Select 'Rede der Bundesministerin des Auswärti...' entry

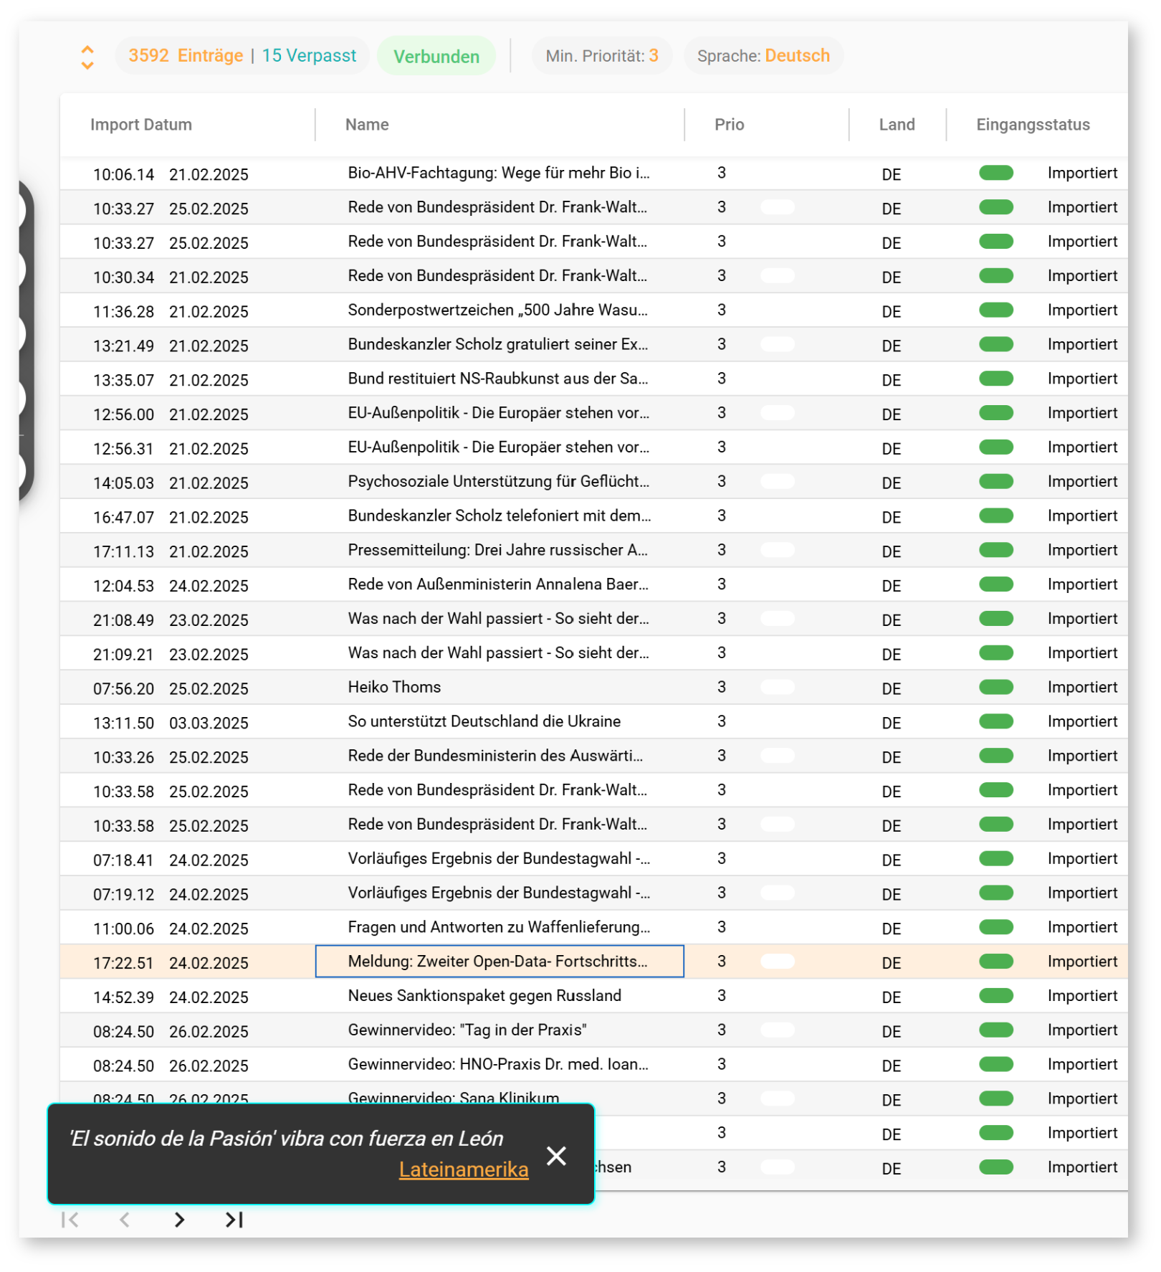point(496,756)
